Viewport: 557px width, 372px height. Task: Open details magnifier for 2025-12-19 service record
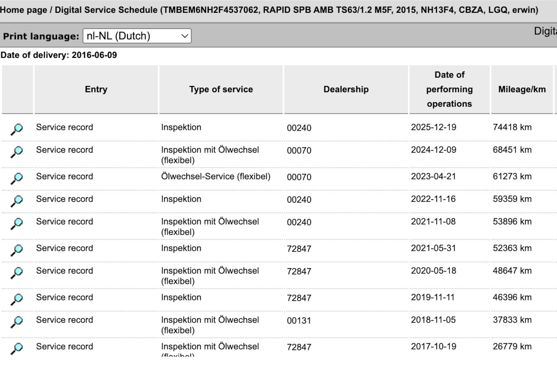coord(17,129)
